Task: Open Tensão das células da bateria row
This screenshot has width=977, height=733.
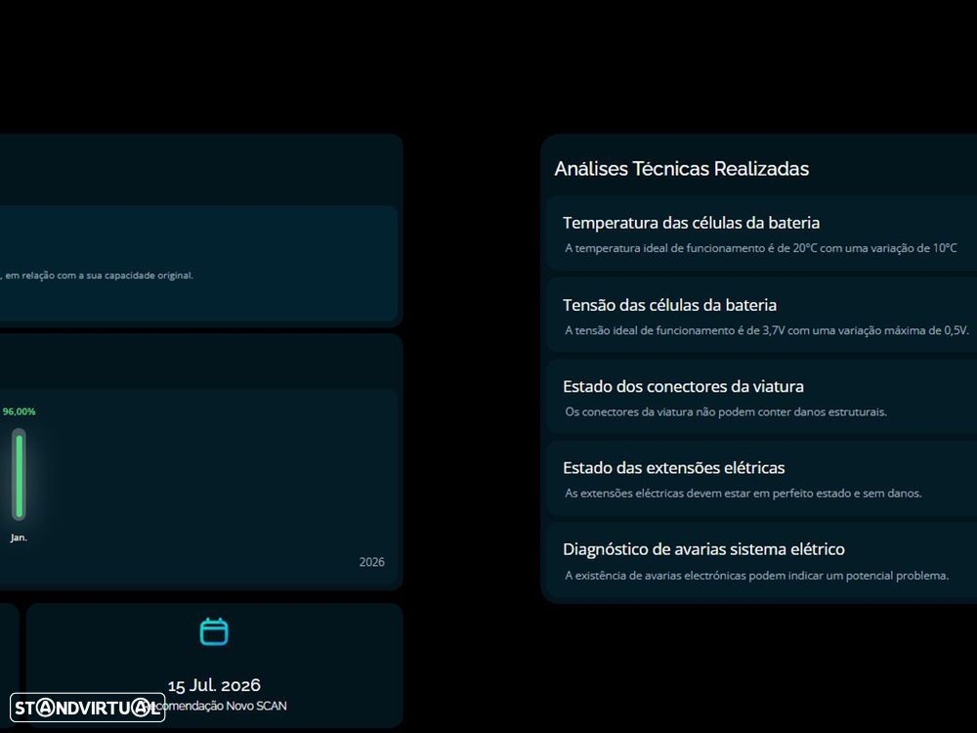Action: pos(762,316)
